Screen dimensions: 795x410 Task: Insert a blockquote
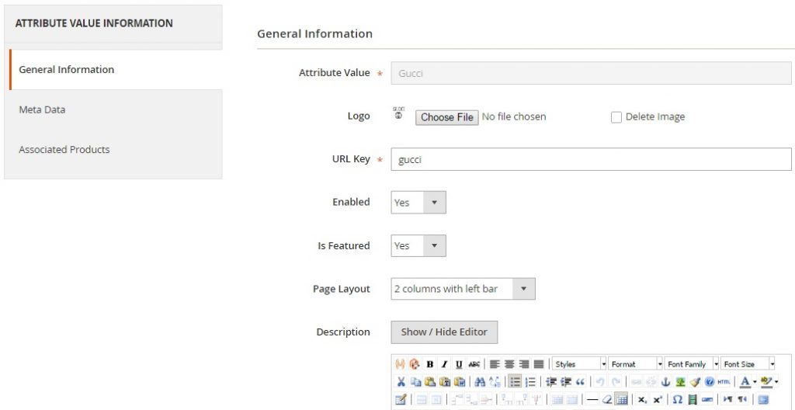click(x=581, y=381)
